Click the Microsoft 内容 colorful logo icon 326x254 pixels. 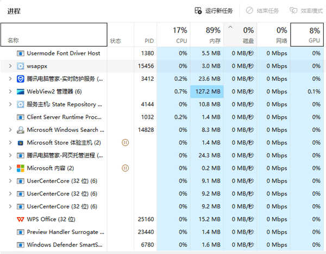21,168
